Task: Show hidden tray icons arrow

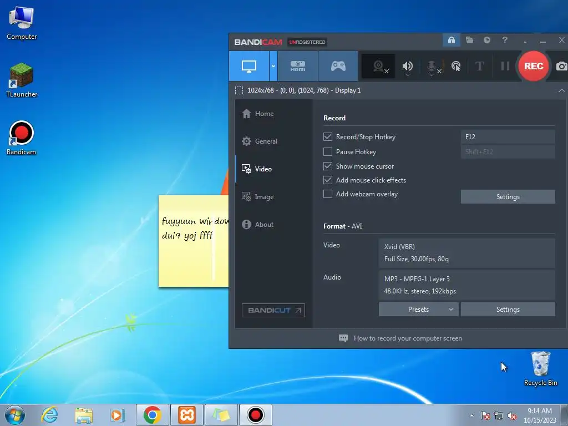Action: 471,415
